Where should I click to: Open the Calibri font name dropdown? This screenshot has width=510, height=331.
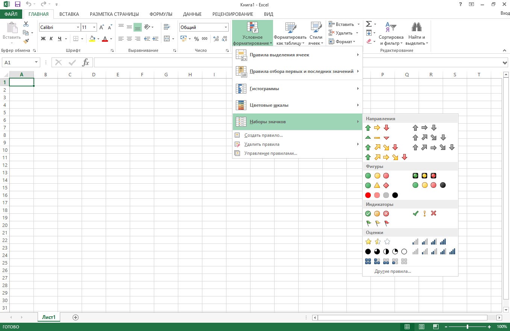78,27
